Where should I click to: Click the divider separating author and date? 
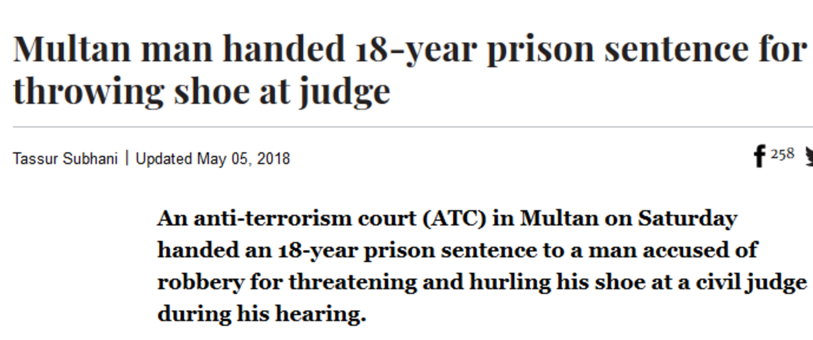point(127,158)
